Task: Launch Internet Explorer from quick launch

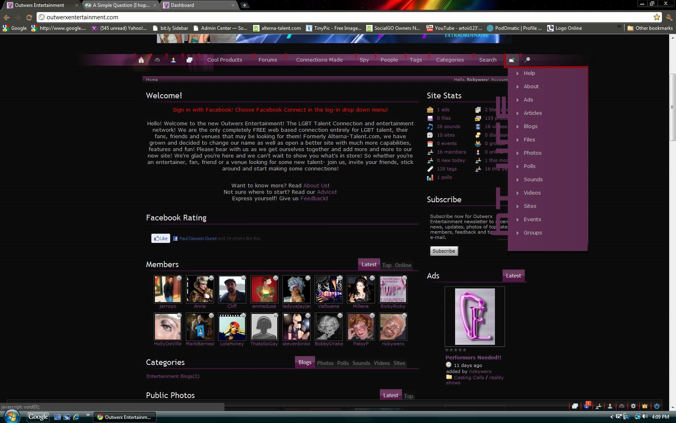Action: [x=76, y=417]
